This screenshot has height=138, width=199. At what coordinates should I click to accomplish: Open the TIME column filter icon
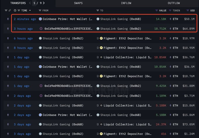19,11
